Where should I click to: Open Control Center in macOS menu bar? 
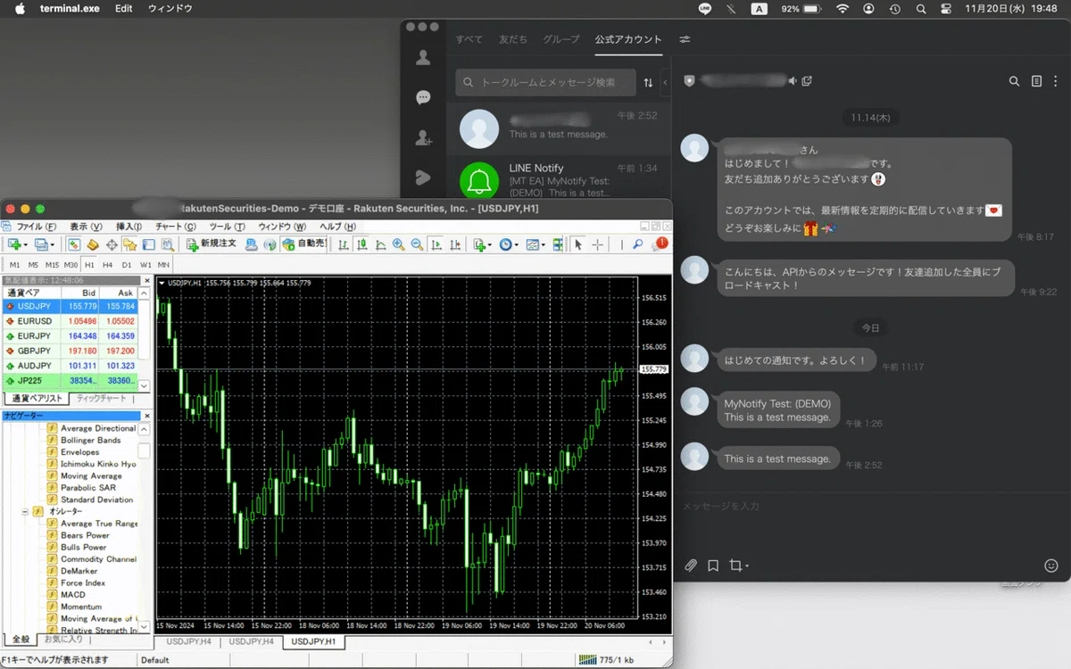946,9
